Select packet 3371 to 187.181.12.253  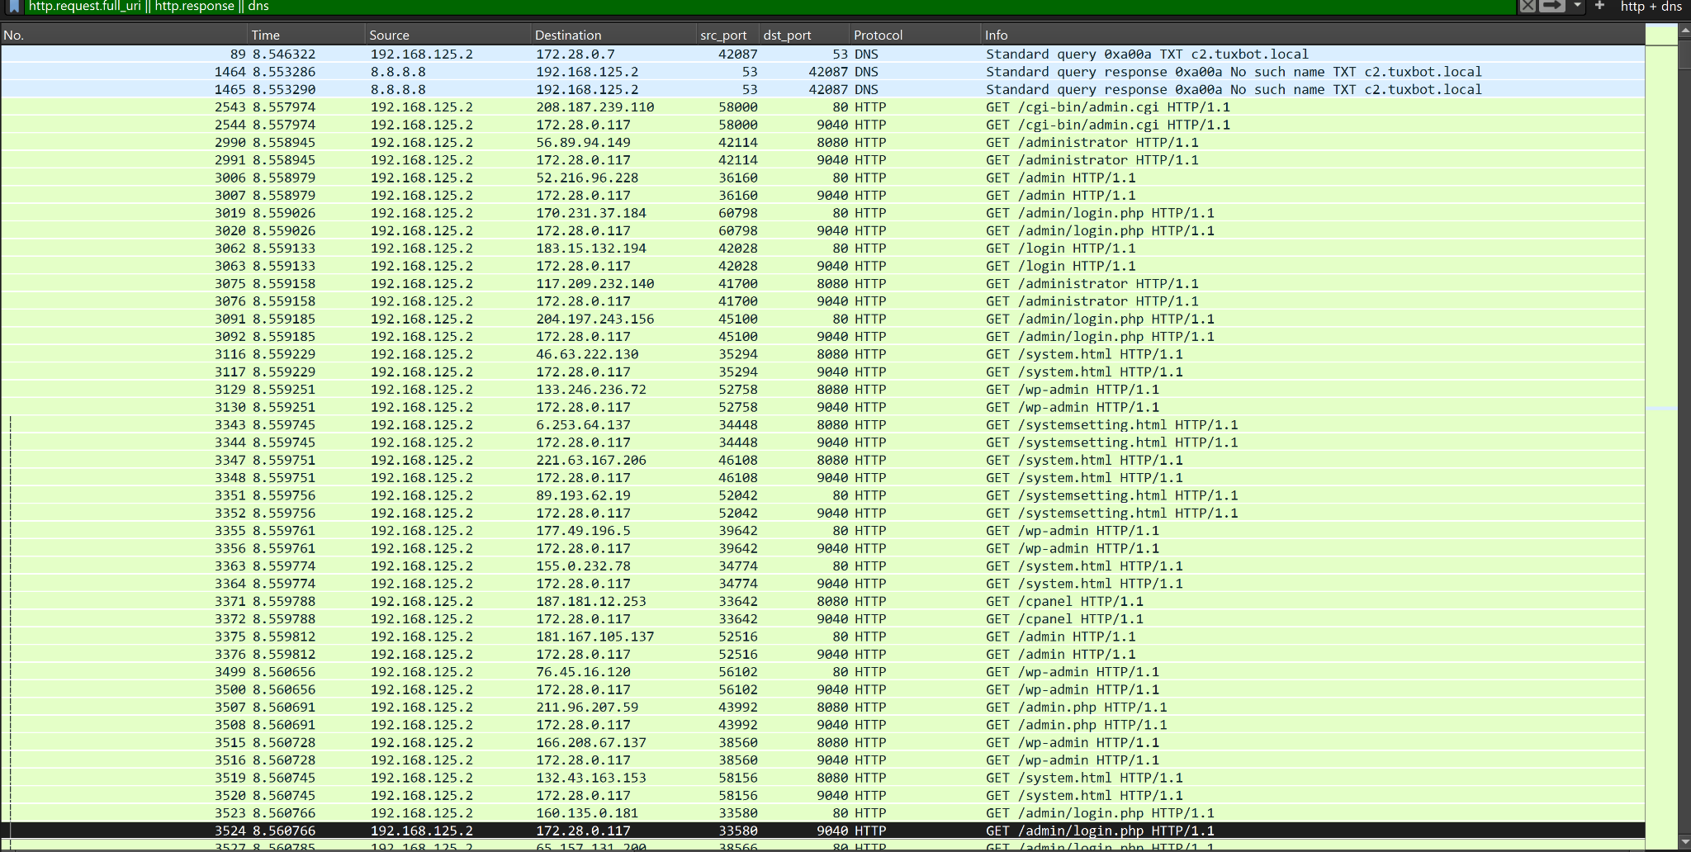pyautogui.click(x=822, y=601)
